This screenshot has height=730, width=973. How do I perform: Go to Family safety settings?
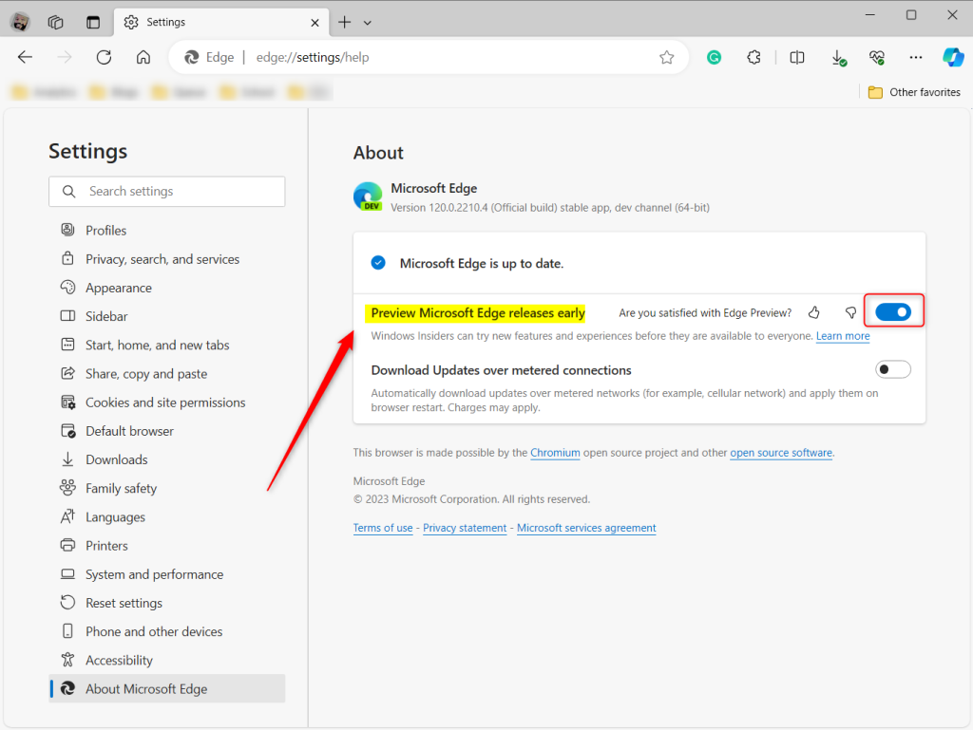click(x=167, y=488)
